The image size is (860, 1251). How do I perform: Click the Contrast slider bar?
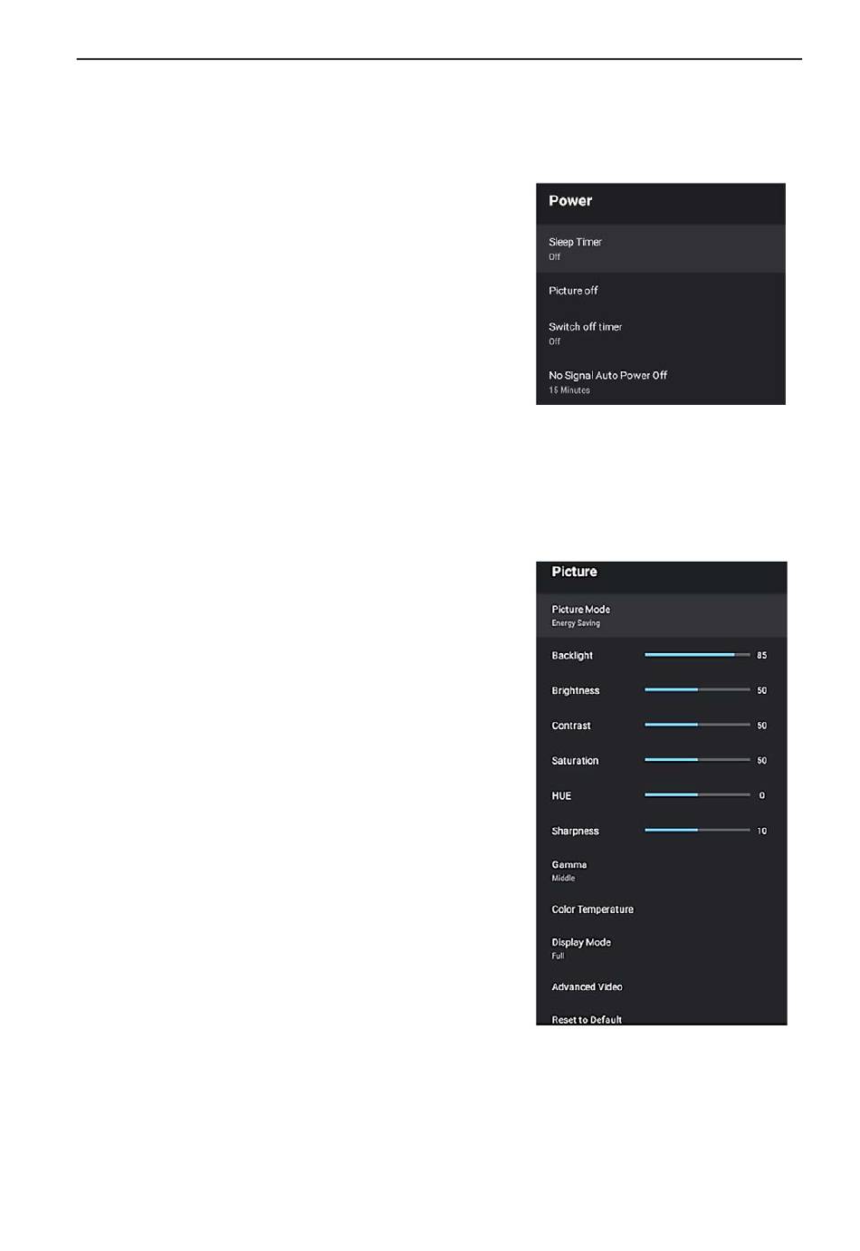click(x=697, y=726)
